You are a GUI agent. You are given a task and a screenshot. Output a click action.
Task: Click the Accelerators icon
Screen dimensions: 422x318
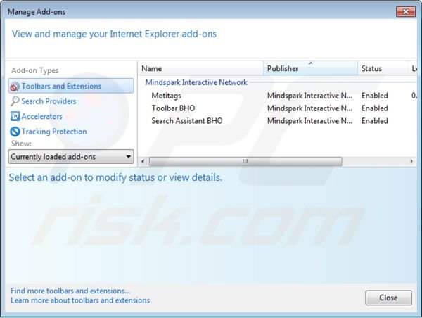[15, 116]
